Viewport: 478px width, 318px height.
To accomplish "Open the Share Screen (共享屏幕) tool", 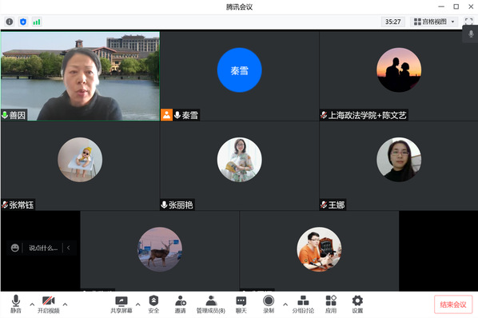I will 121,304.
